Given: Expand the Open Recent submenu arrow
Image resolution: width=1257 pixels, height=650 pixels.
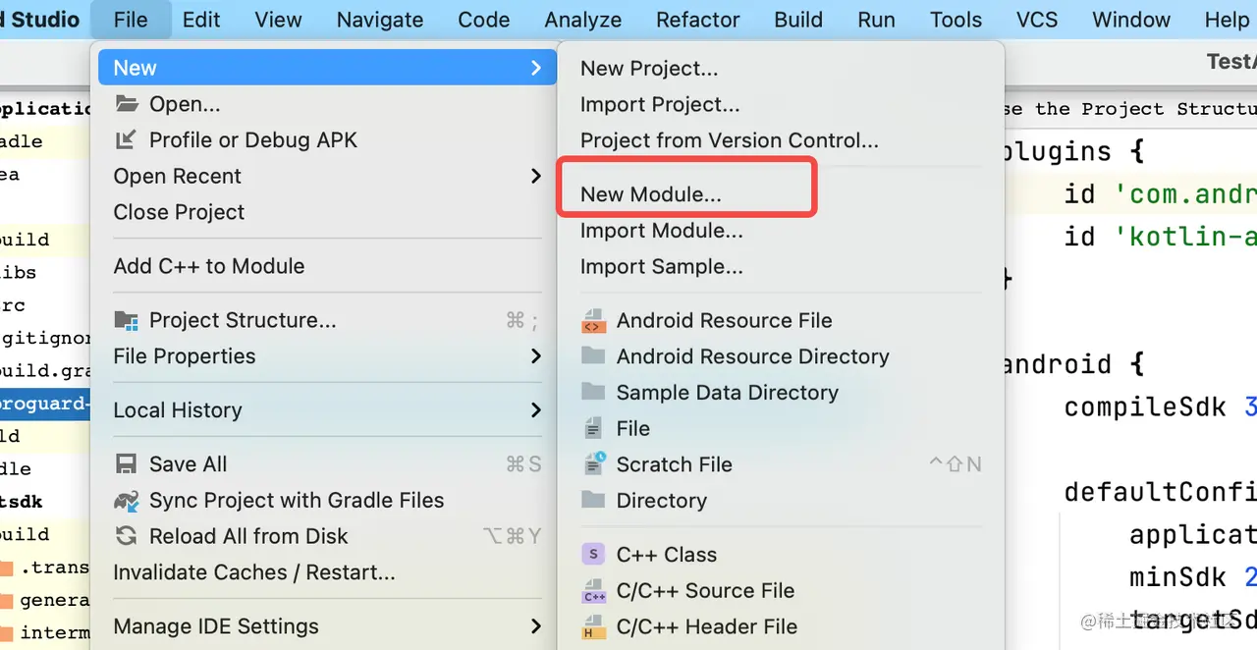Looking at the screenshot, I should point(536,177).
